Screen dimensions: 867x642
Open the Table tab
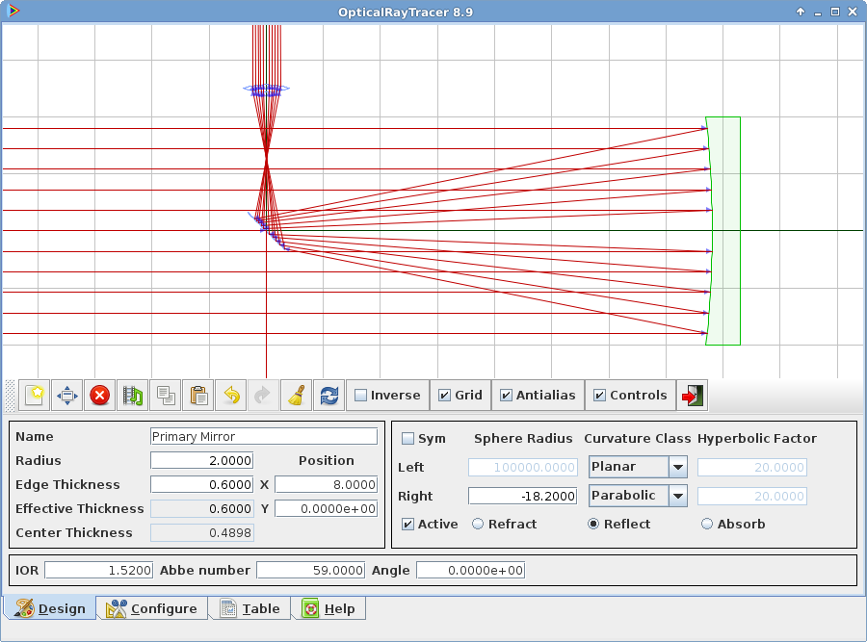tap(250, 609)
